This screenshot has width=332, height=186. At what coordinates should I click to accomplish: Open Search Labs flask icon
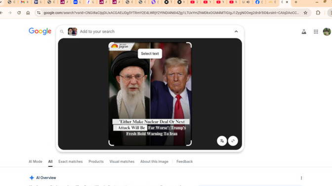point(304,31)
